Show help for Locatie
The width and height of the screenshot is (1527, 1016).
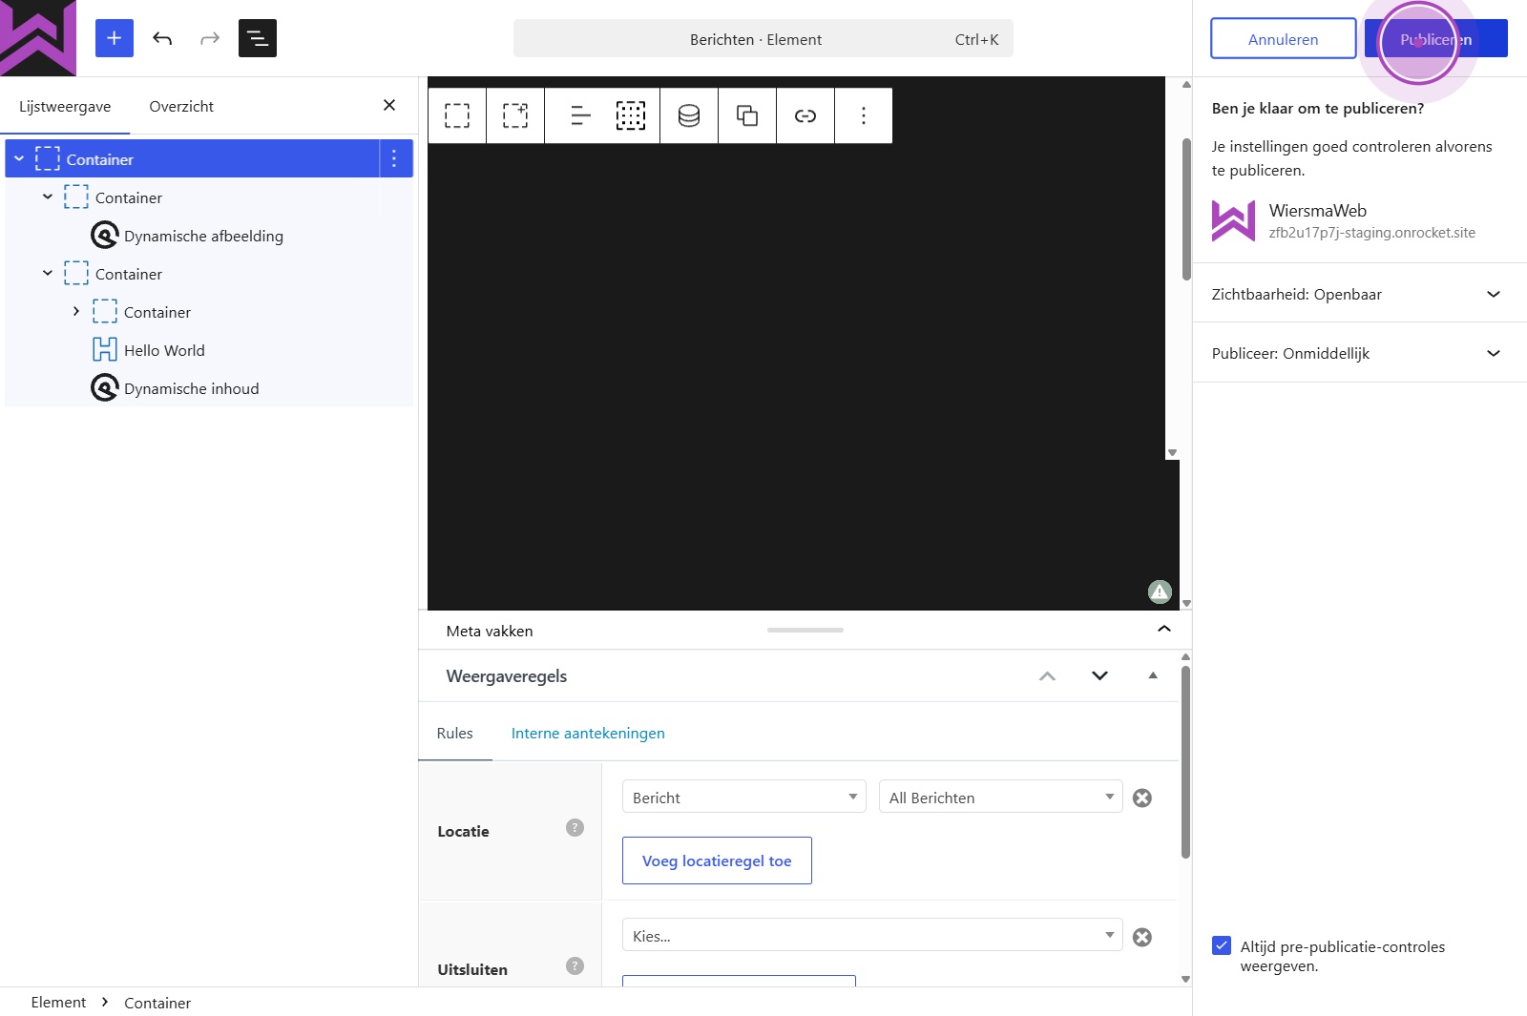click(x=575, y=827)
